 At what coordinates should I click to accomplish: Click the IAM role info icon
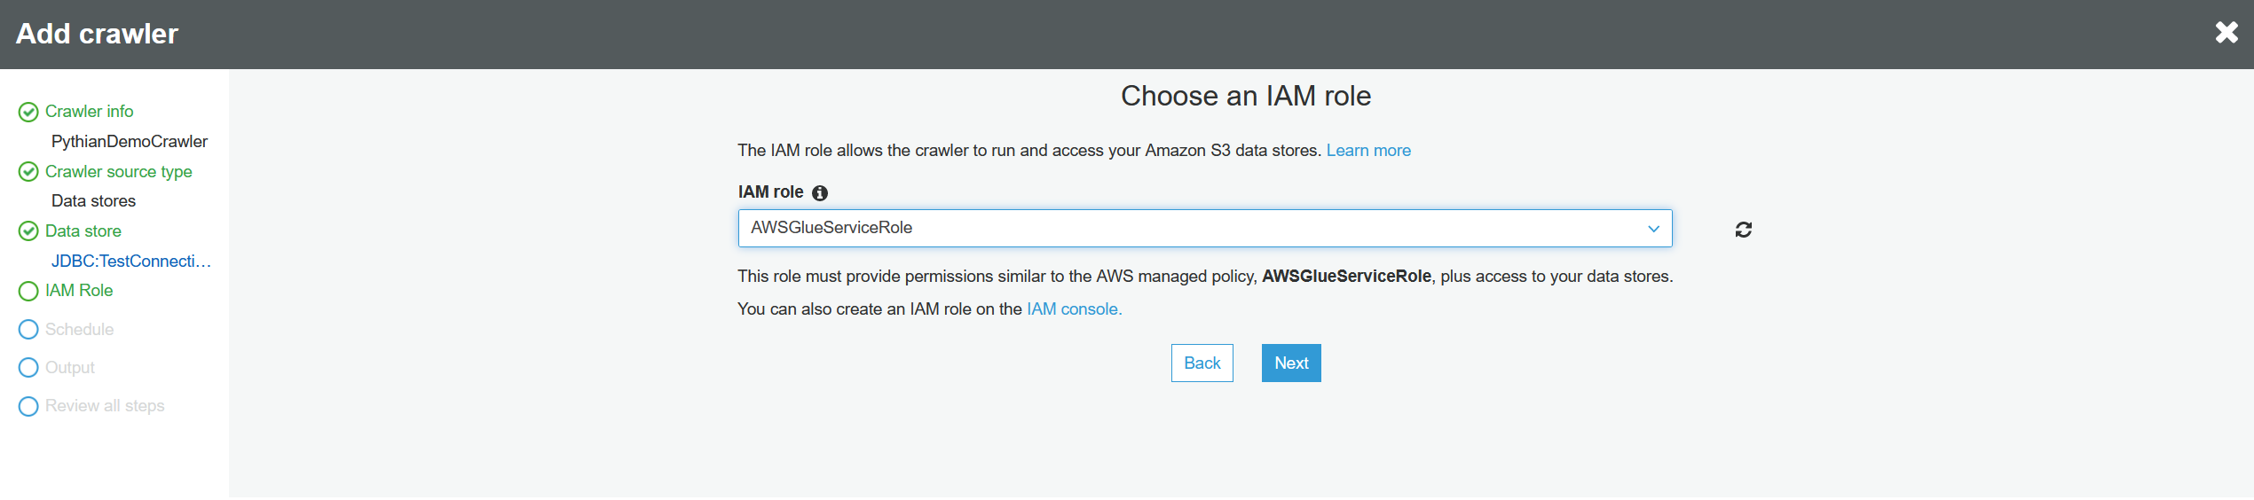(820, 193)
